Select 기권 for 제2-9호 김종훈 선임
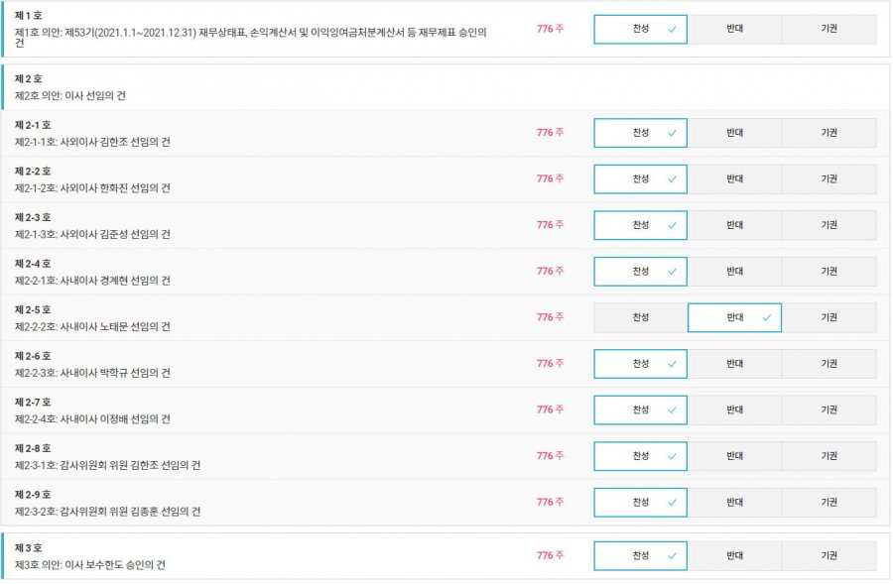Screen dimensions: 893x584 pyautogui.click(x=829, y=502)
